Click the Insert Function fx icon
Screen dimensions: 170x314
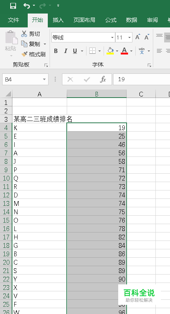tap(103, 79)
